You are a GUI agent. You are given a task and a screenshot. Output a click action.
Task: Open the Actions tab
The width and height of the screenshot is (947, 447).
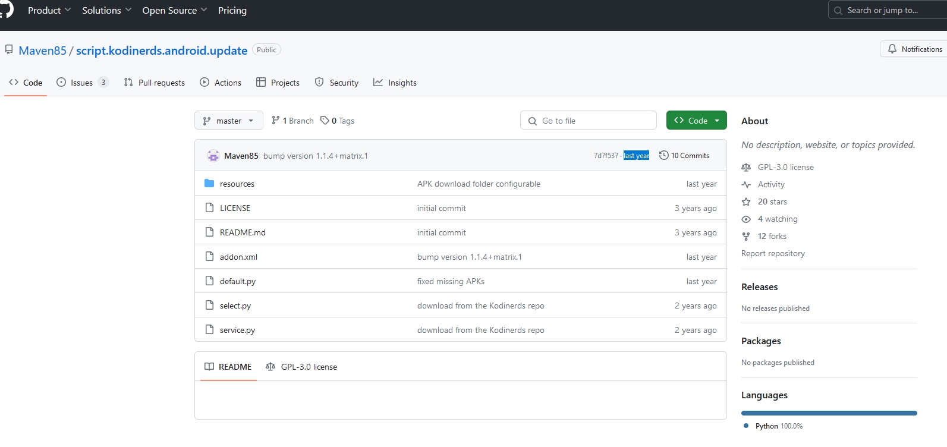(221, 83)
